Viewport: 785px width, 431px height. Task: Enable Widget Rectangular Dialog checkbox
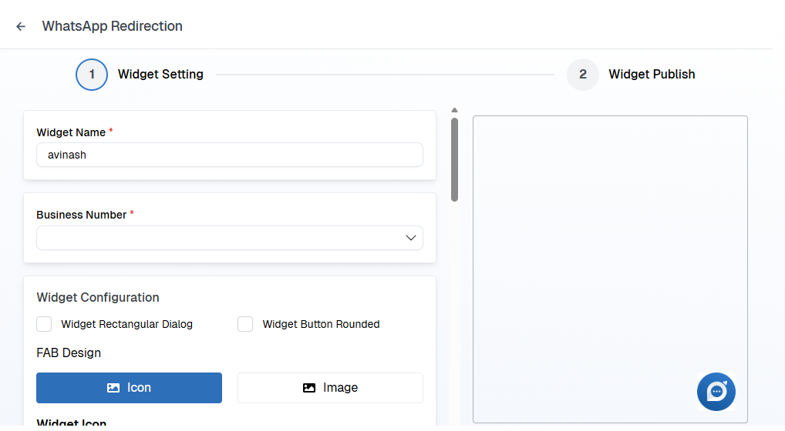(44, 324)
